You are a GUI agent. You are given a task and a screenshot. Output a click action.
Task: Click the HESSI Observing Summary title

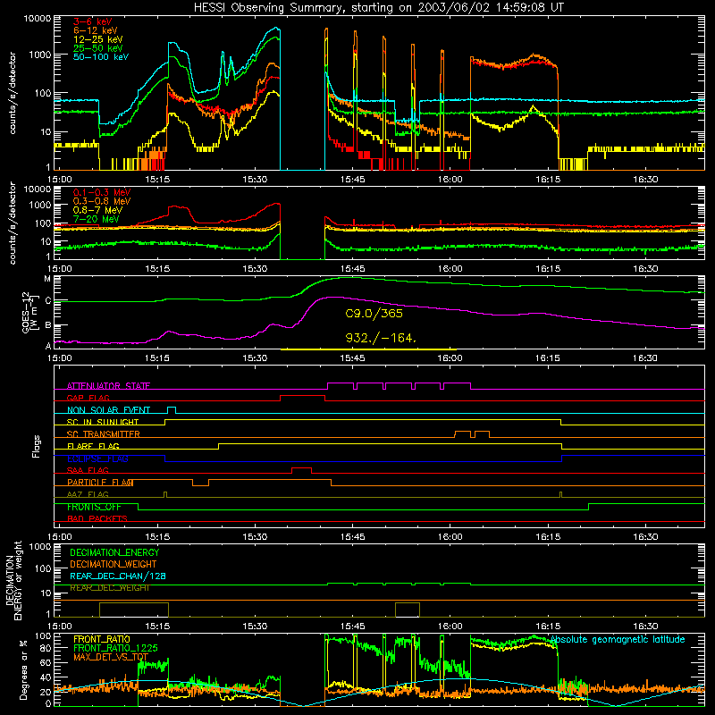[379, 8]
